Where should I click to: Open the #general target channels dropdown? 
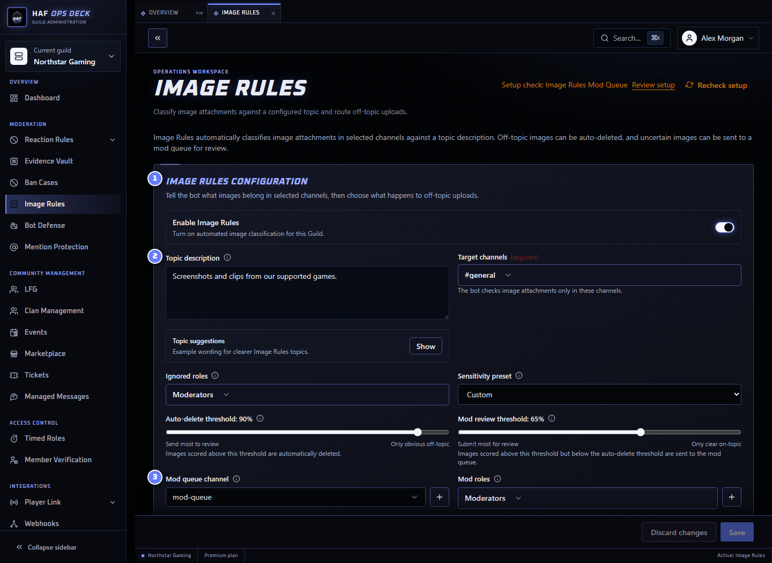[x=599, y=275]
